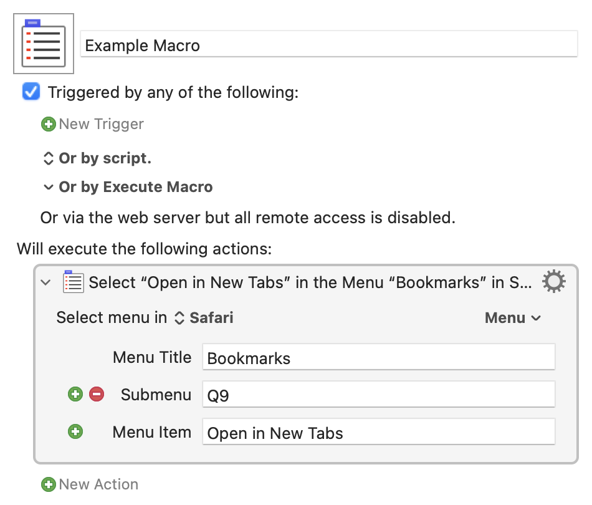
Task: Open the action gear settings icon
Action: pyautogui.click(x=554, y=281)
